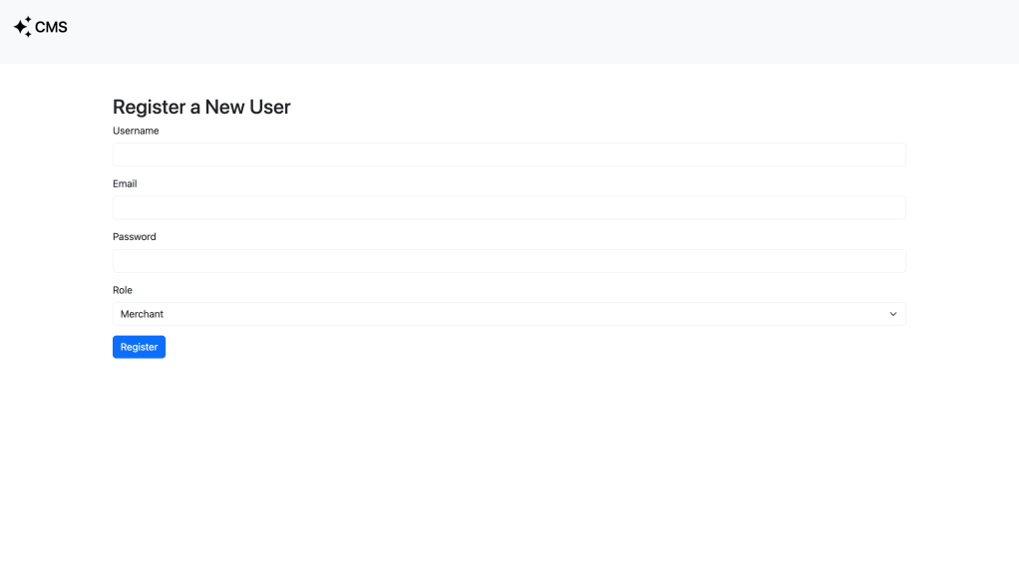This screenshot has width=1019, height=576.
Task: Click the right end of Username input
Action: pos(887,154)
